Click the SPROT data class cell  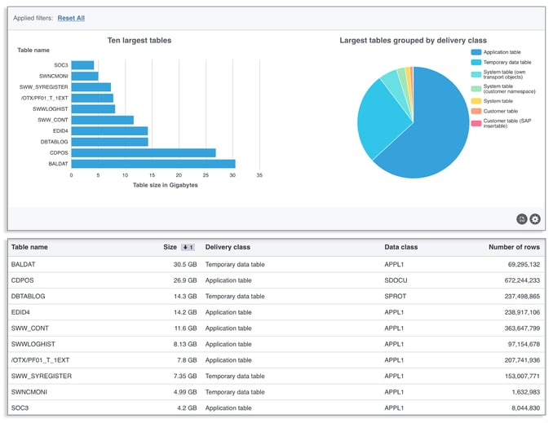click(396, 297)
